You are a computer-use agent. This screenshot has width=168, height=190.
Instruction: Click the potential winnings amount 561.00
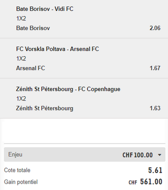coord(151,181)
